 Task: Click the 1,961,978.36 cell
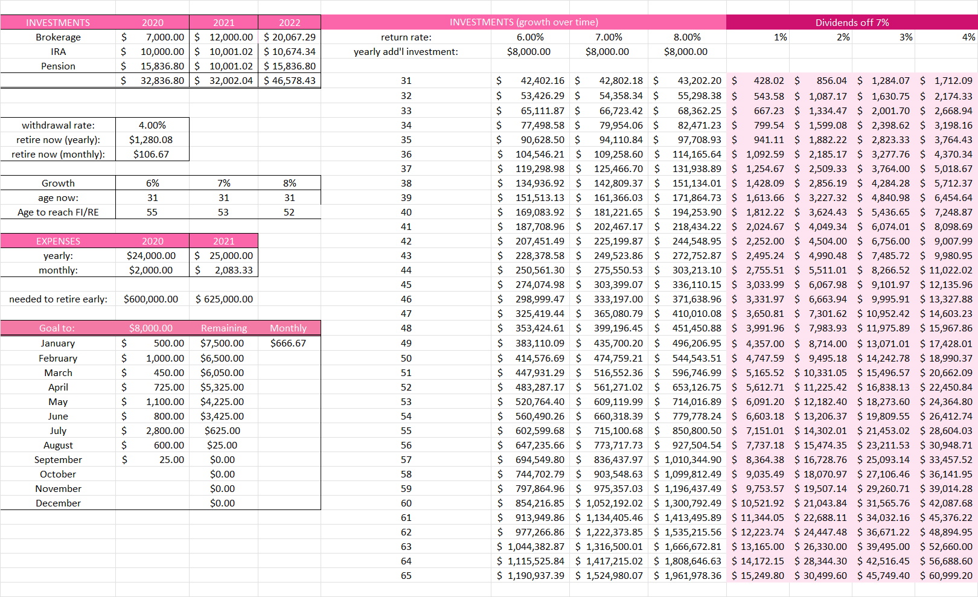(686, 575)
